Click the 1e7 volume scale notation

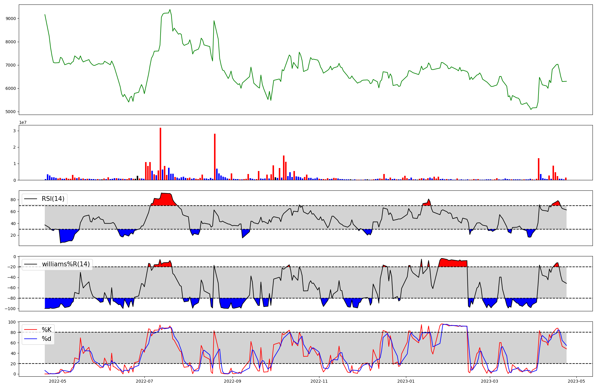(23, 123)
